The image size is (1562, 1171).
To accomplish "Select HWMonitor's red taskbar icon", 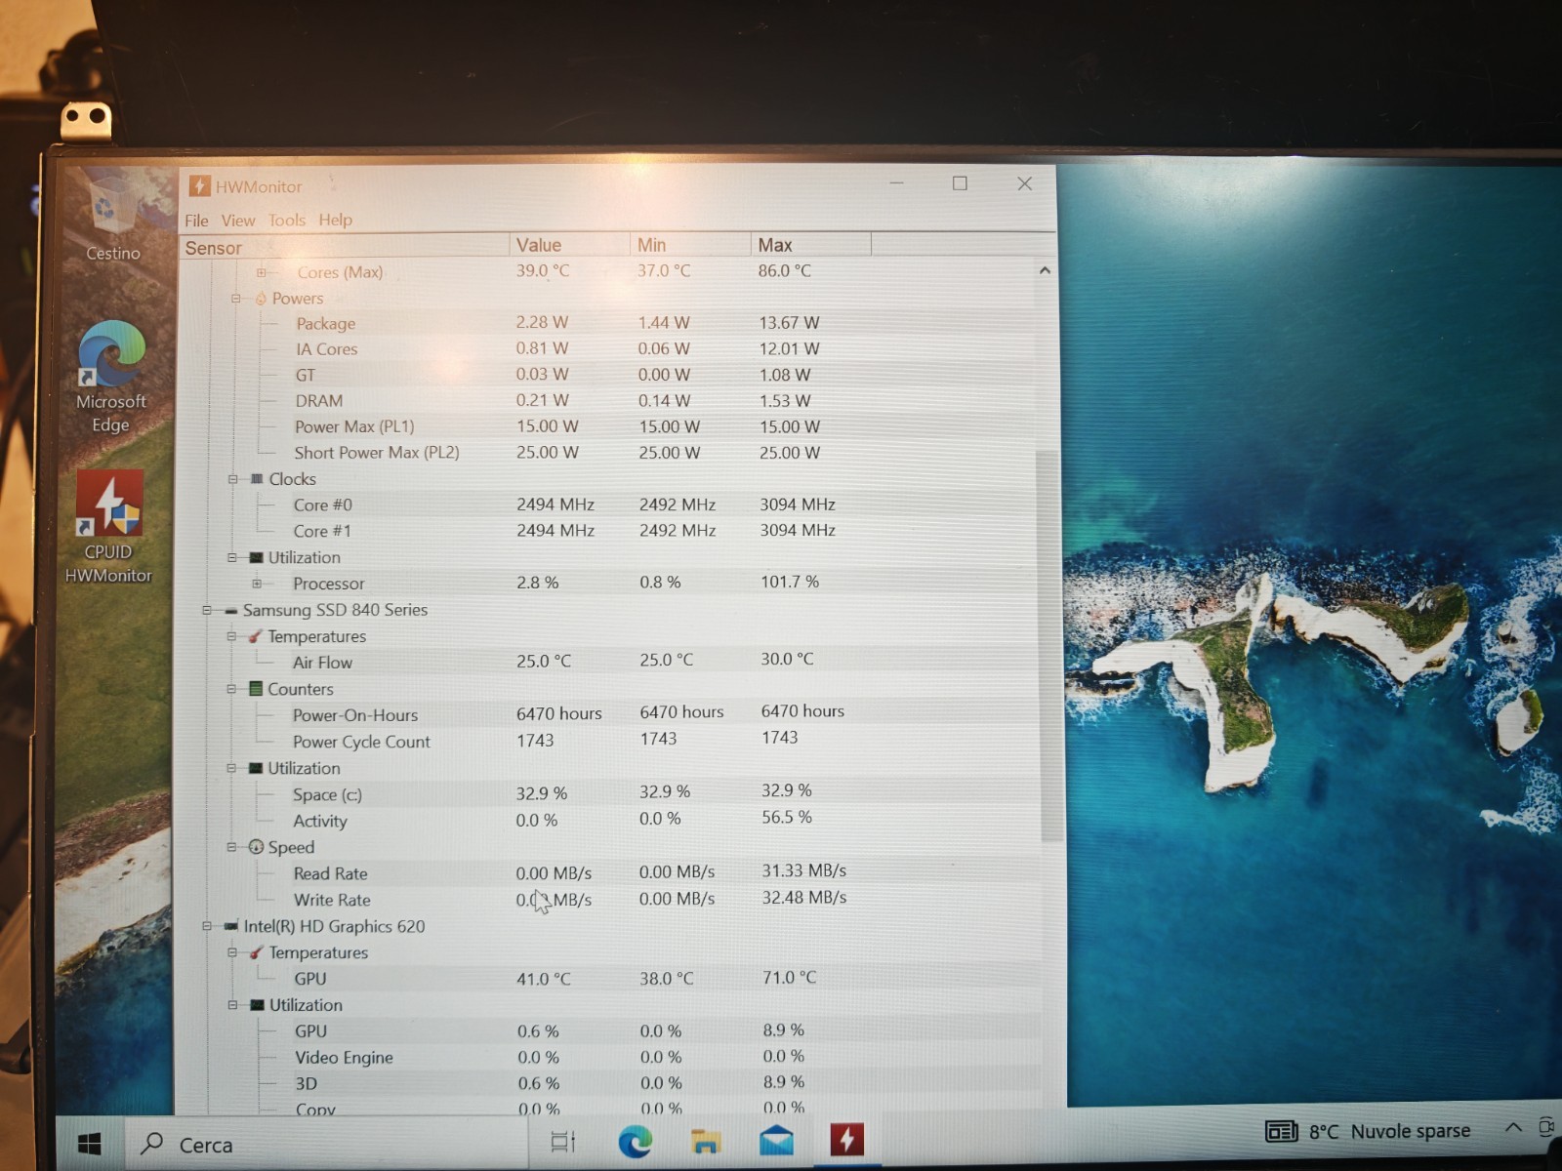I will [x=846, y=1139].
